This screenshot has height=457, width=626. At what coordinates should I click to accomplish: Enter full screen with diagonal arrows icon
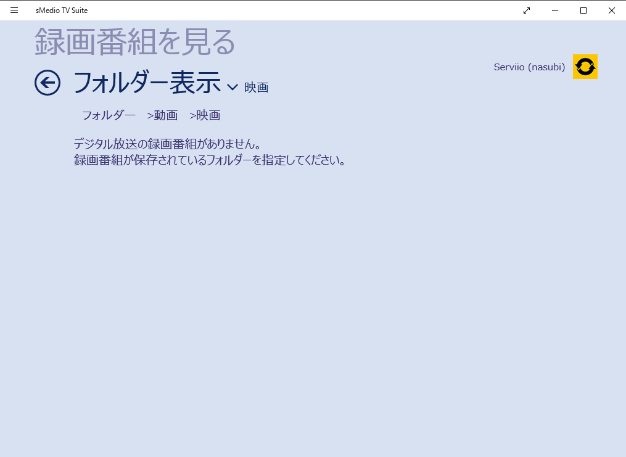click(526, 10)
